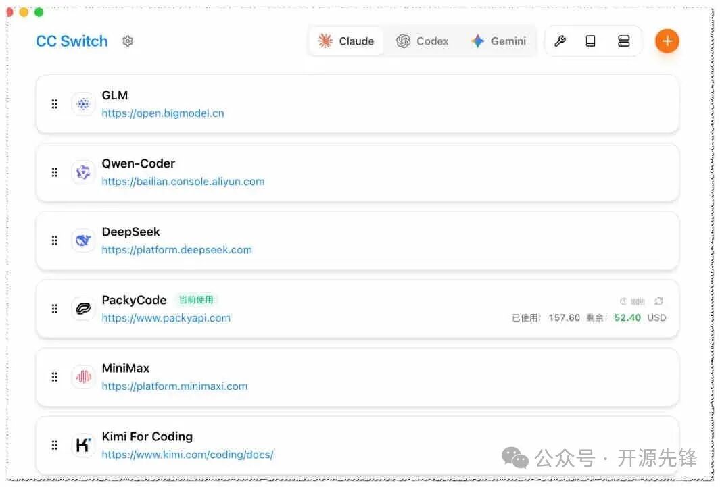The image size is (720, 487).
Task: Click the used amount 157.60
Action: coord(565,317)
